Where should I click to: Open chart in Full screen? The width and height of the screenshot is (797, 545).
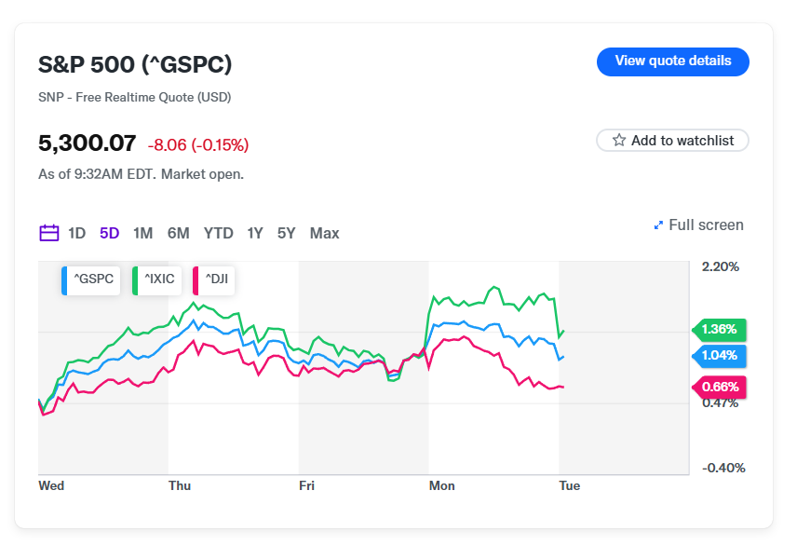(698, 225)
